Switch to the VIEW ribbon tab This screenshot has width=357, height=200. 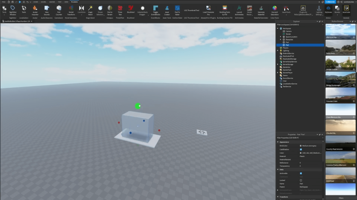click(x=66, y=2)
